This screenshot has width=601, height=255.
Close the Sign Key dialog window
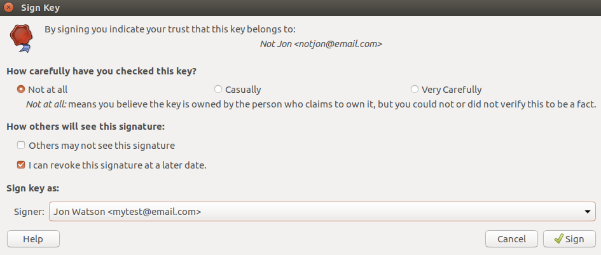click(x=8, y=7)
